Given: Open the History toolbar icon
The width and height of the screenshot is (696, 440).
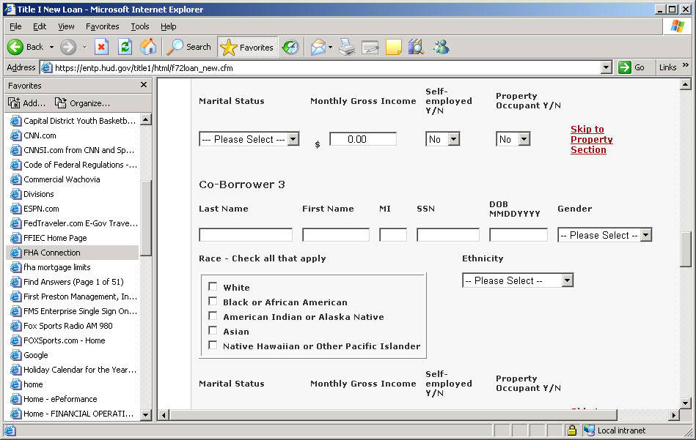Looking at the screenshot, I should pos(290,47).
